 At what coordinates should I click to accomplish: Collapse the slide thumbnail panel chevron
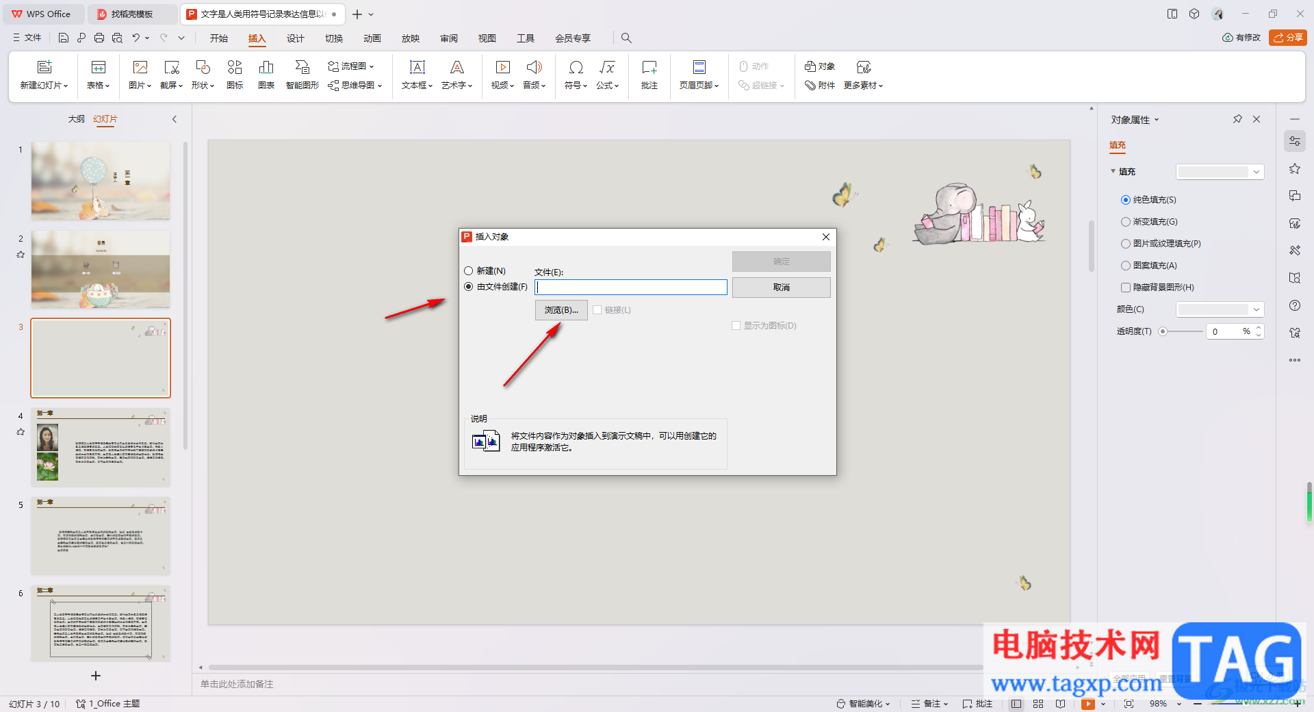tap(175, 119)
